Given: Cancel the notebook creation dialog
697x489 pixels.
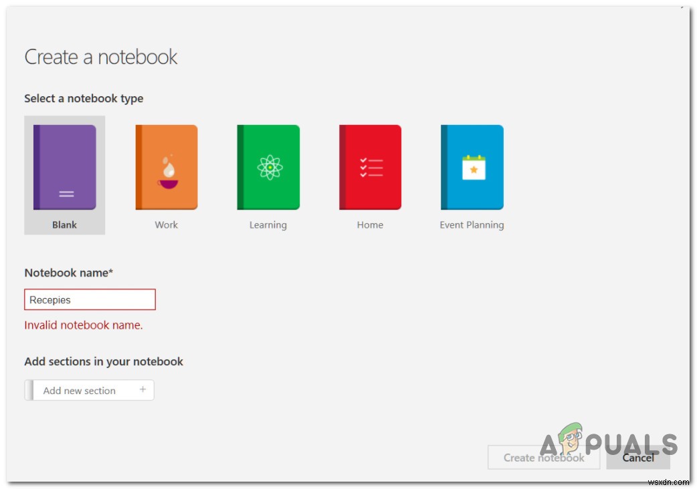Looking at the screenshot, I should [638, 457].
